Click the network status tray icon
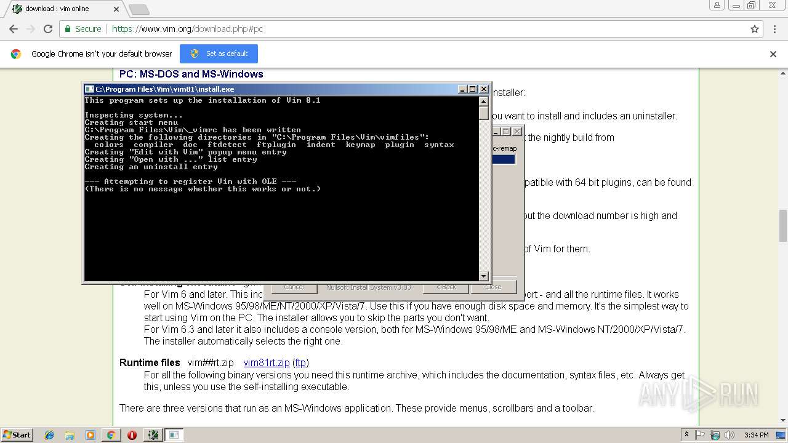The width and height of the screenshot is (788, 443). (x=715, y=435)
